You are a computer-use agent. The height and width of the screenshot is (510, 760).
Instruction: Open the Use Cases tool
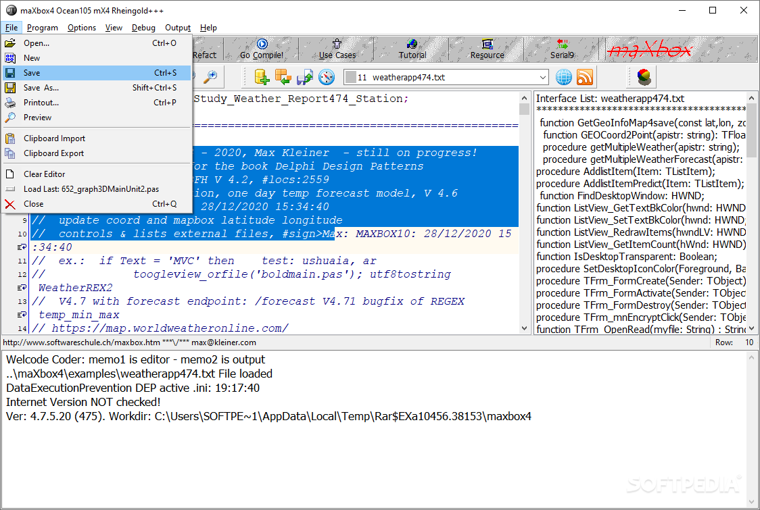tap(337, 49)
